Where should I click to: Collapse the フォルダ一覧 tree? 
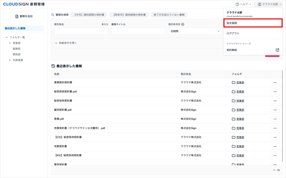(7, 37)
